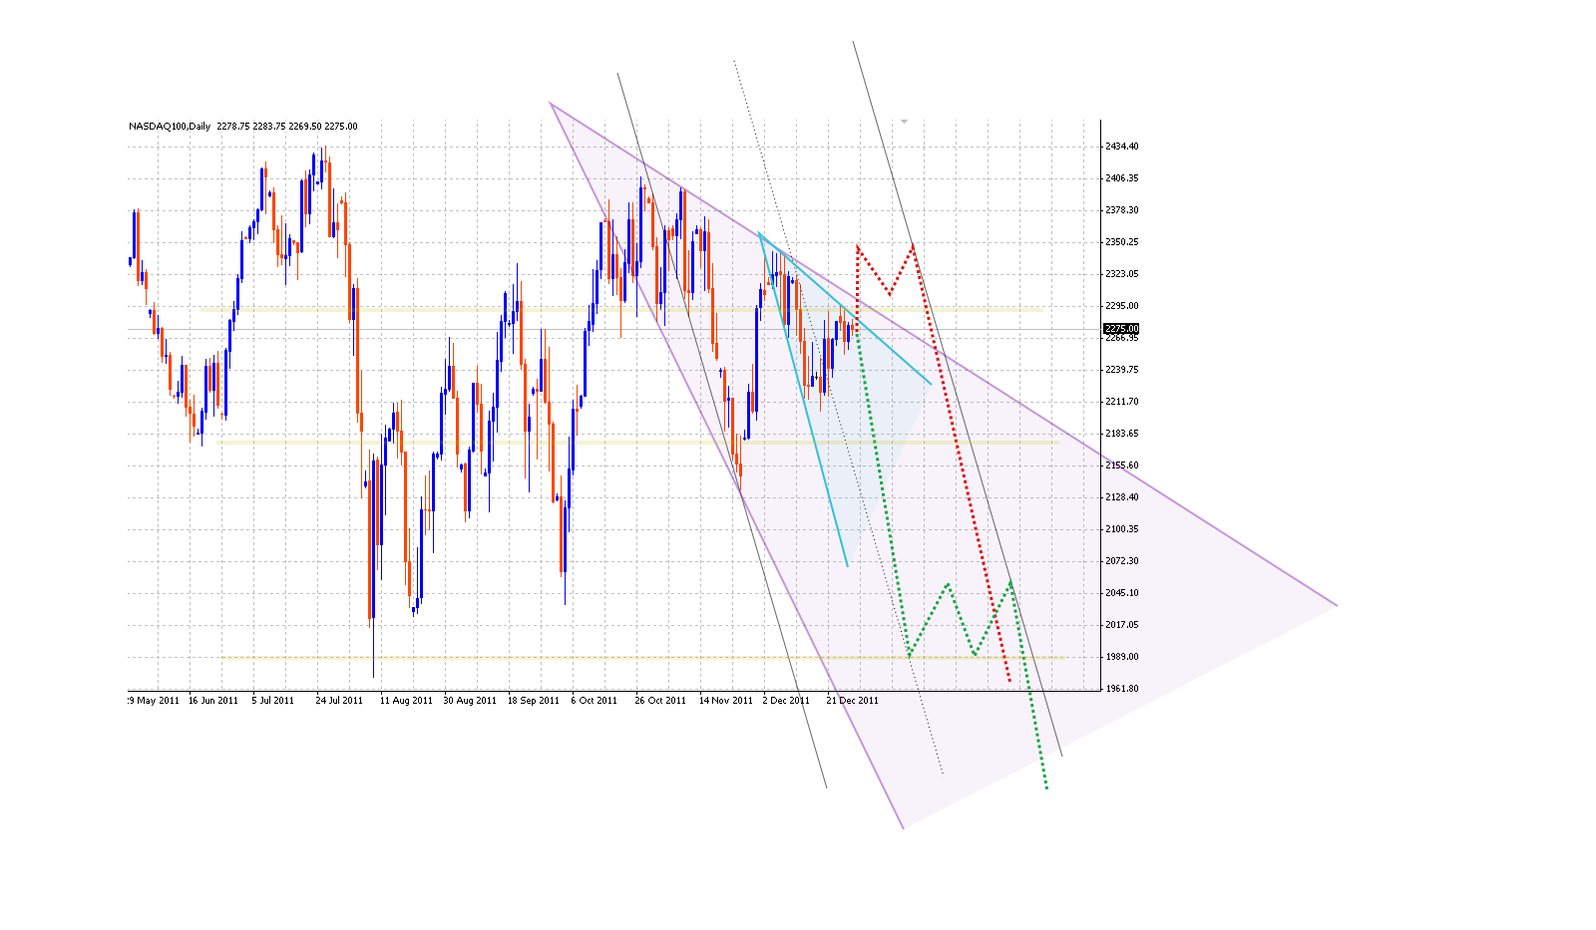Click the 2045.10 price axis label
Viewport: 1596px width, 930px height.
click(1121, 593)
